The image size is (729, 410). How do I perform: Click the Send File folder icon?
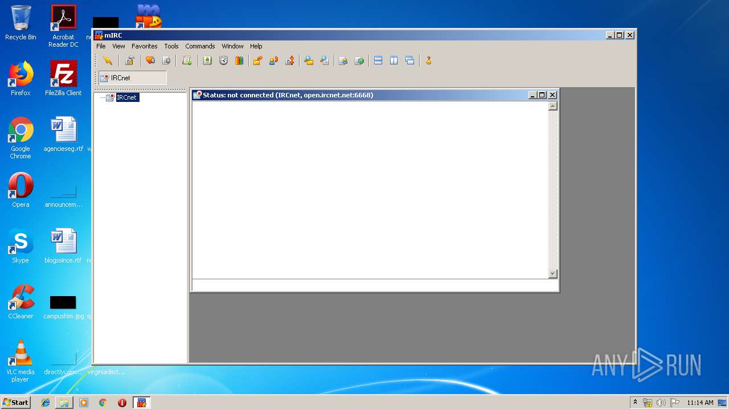coord(257,61)
